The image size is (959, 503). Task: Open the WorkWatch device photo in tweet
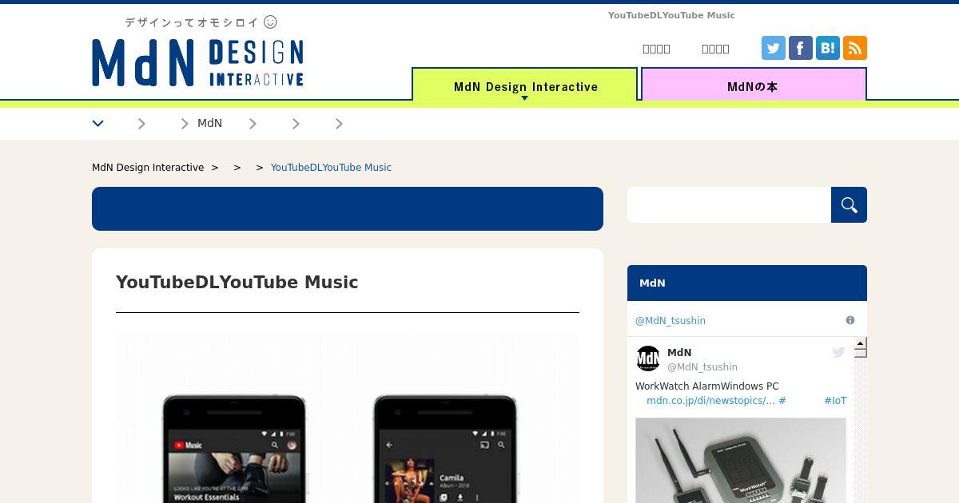pyautogui.click(x=741, y=460)
